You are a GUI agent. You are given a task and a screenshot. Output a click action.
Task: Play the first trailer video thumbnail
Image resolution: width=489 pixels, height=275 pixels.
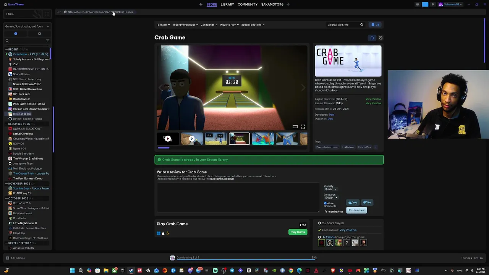pyautogui.click(x=168, y=139)
